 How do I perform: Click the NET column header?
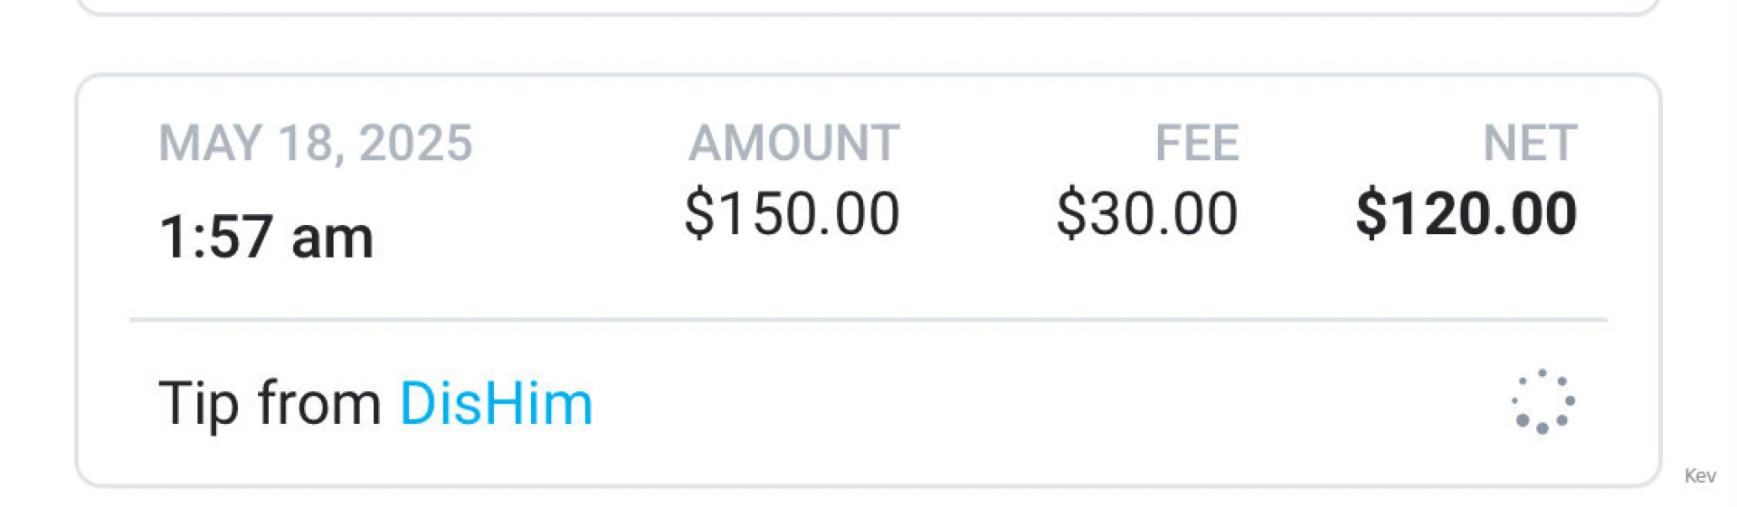coord(1529,143)
